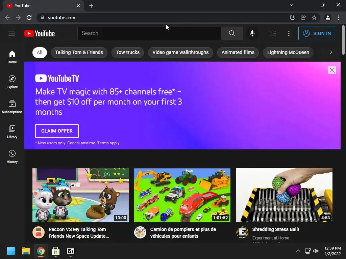Share this page icon
This screenshot has width=346, height=259.
pyautogui.click(x=303, y=18)
